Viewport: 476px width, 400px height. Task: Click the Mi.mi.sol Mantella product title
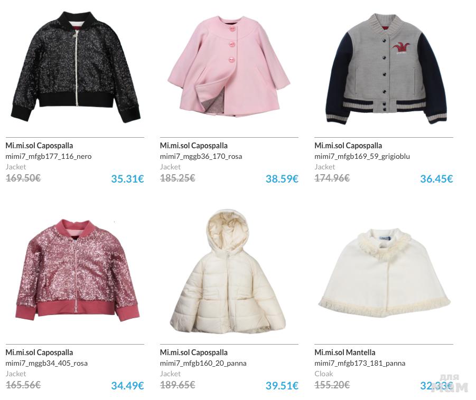344,353
